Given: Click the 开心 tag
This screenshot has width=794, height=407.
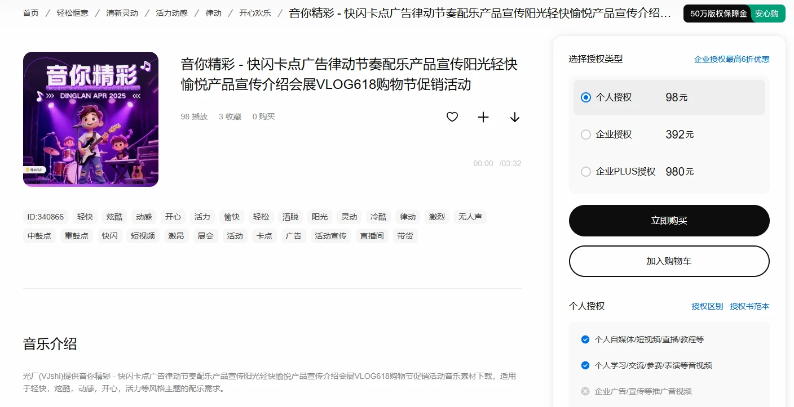Looking at the screenshot, I should coord(173,217).
